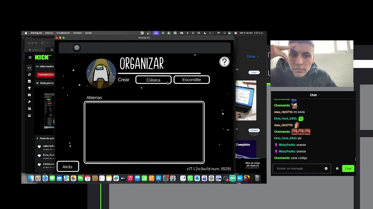Click the Completo thumbnail label
Screen dimensions: 373x209
coord(243,145)
